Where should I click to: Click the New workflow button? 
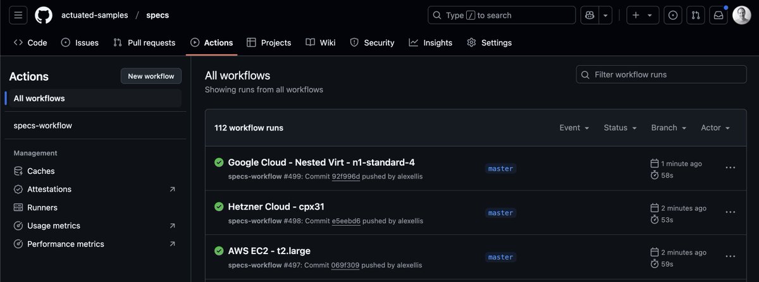(x=151, y=76)
